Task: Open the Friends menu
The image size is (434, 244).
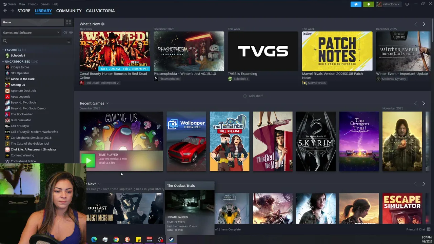Action: pyautogui.click(x=33, y=4)
